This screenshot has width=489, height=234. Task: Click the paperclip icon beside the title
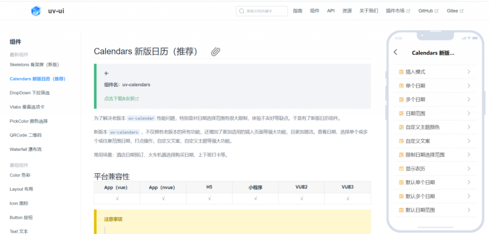click(215, 51)
